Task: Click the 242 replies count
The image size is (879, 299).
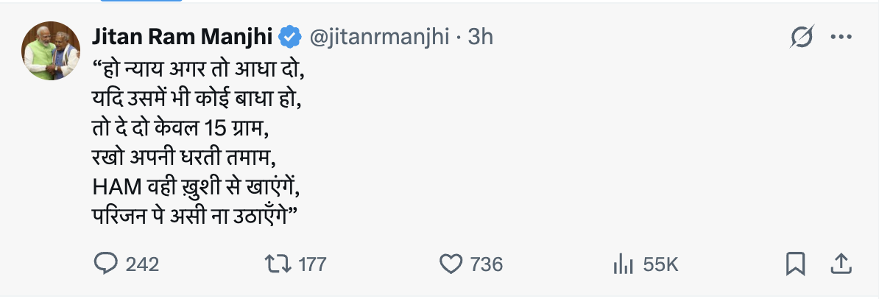Action: 143,264
